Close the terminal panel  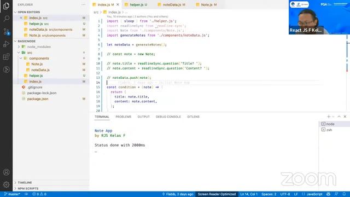tap(345, 117)
